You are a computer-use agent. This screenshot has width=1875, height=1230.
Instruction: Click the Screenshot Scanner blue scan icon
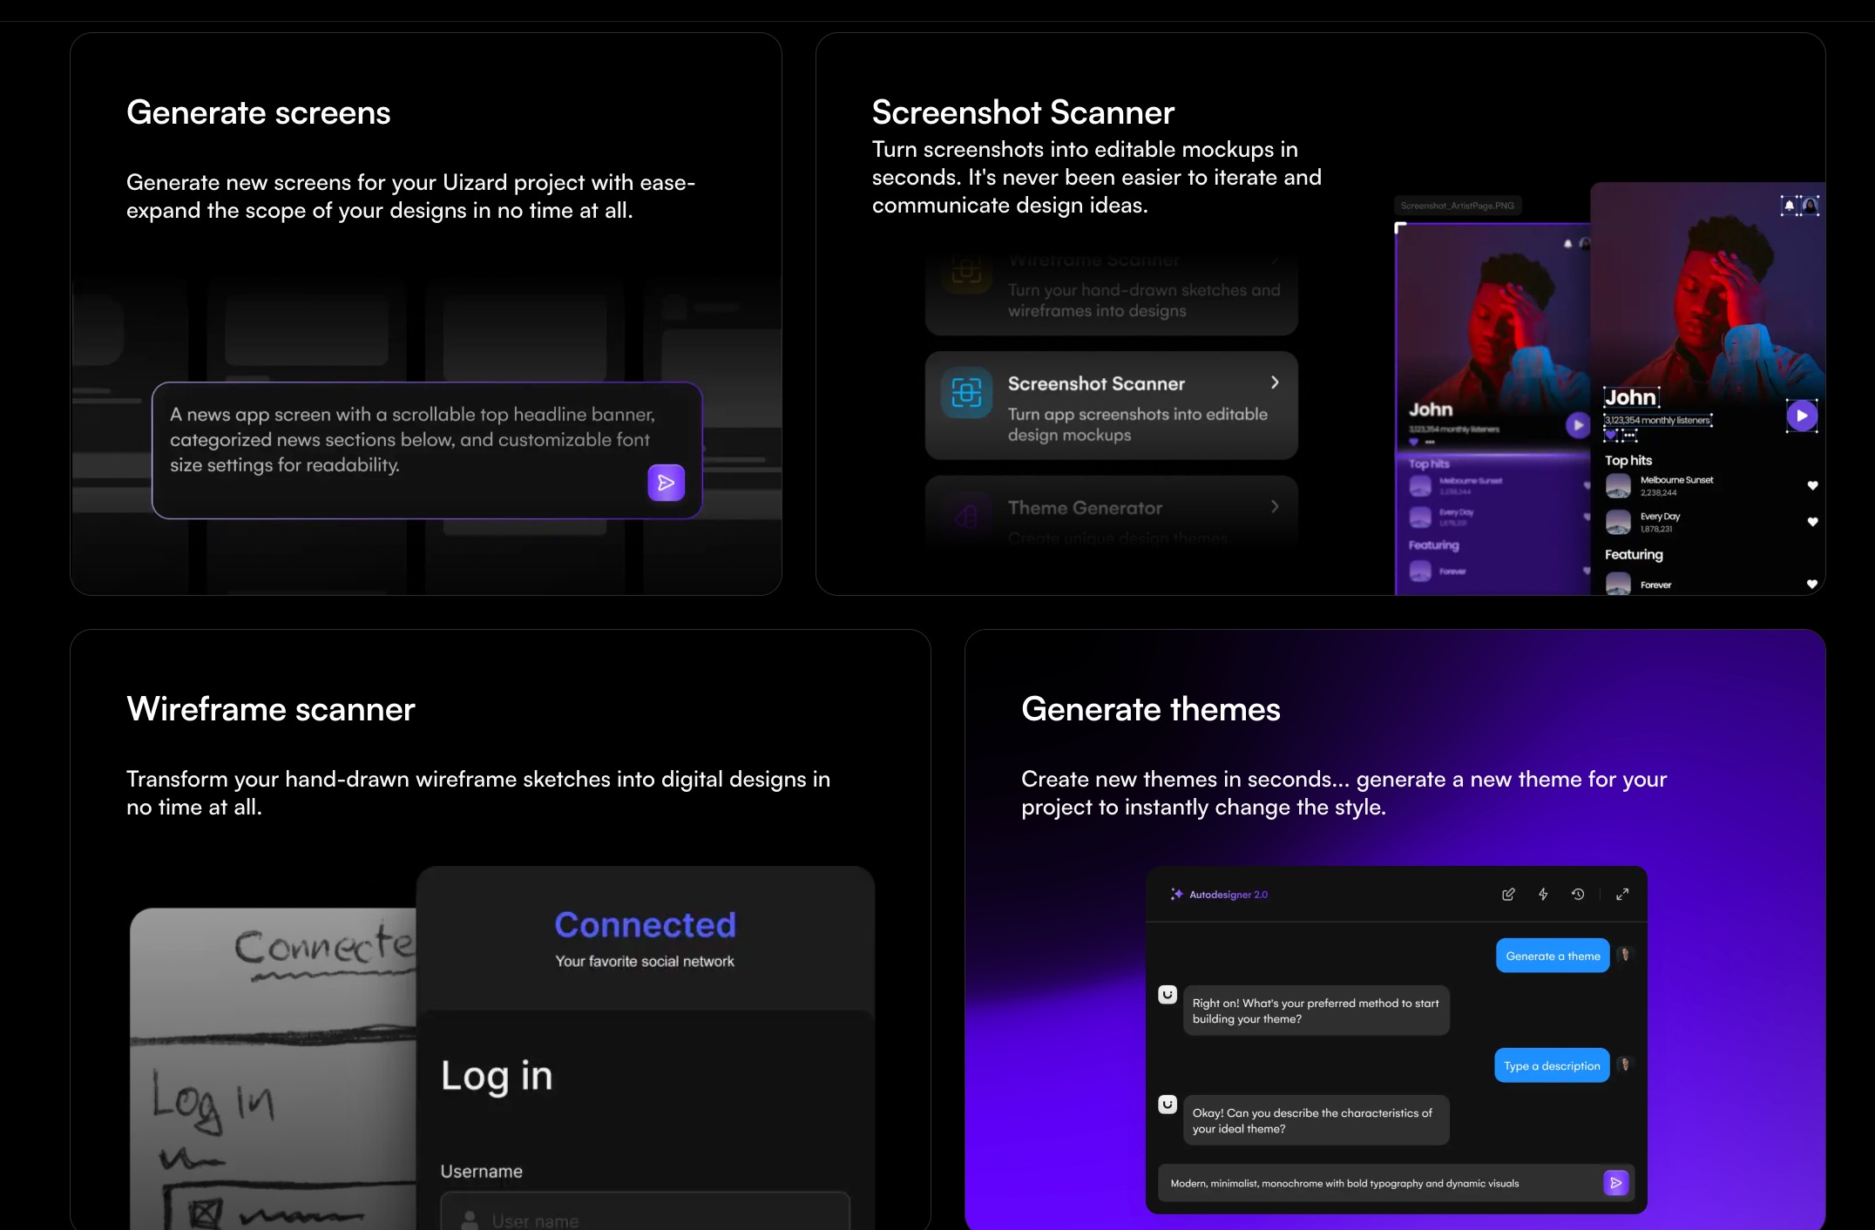[966, 393]
